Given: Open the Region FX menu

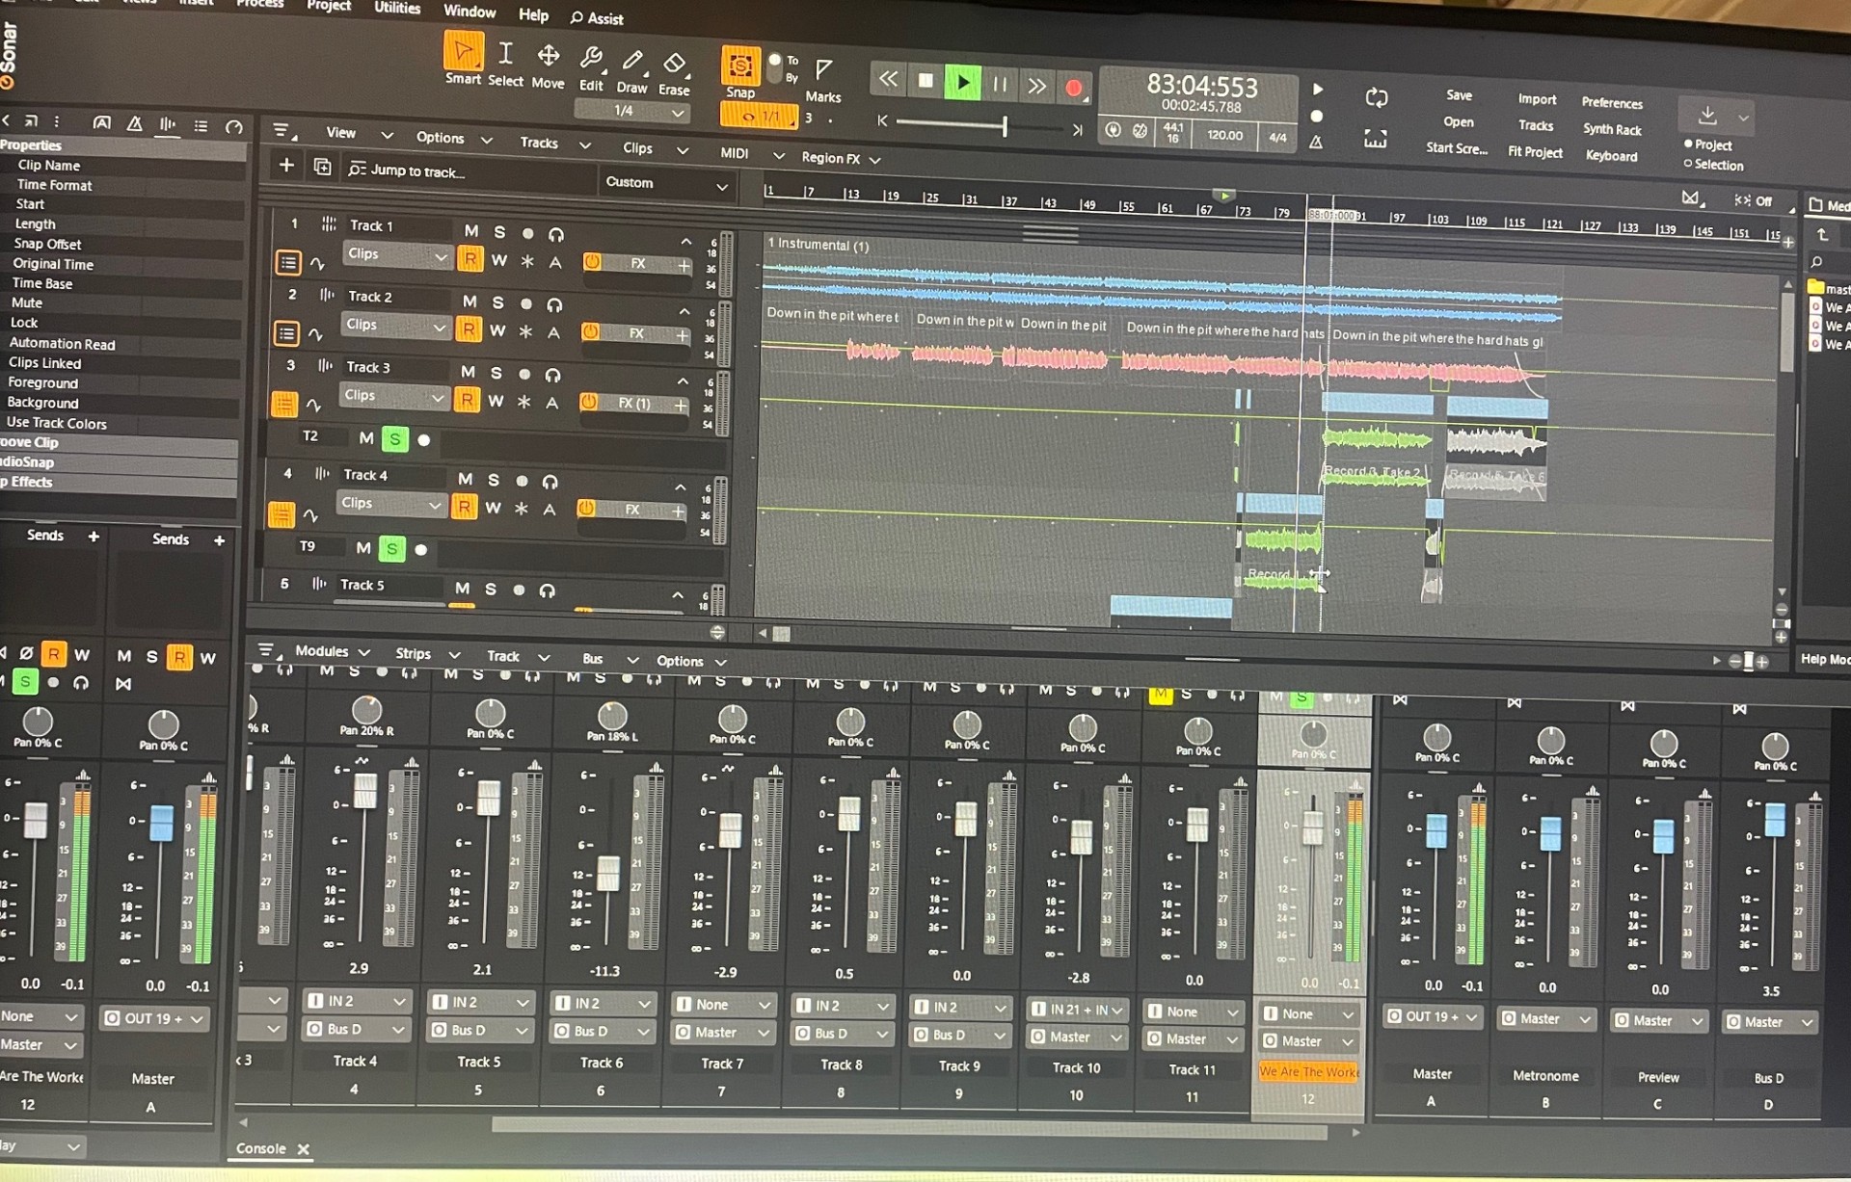Looking at the screenshot, I should pos(840,158).
